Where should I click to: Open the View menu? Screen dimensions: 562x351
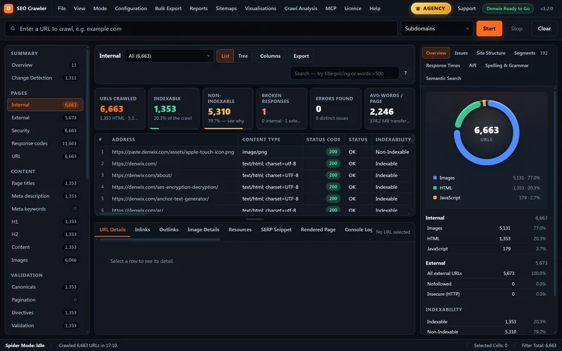(79, 8)
